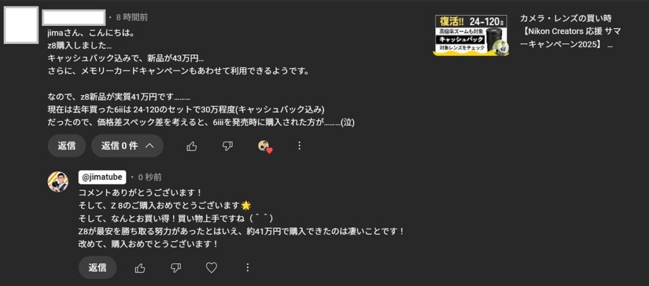Open the カメラ・レンズの買い時 video title
This screenshot has width=649, height=286.
coord(570,32)
